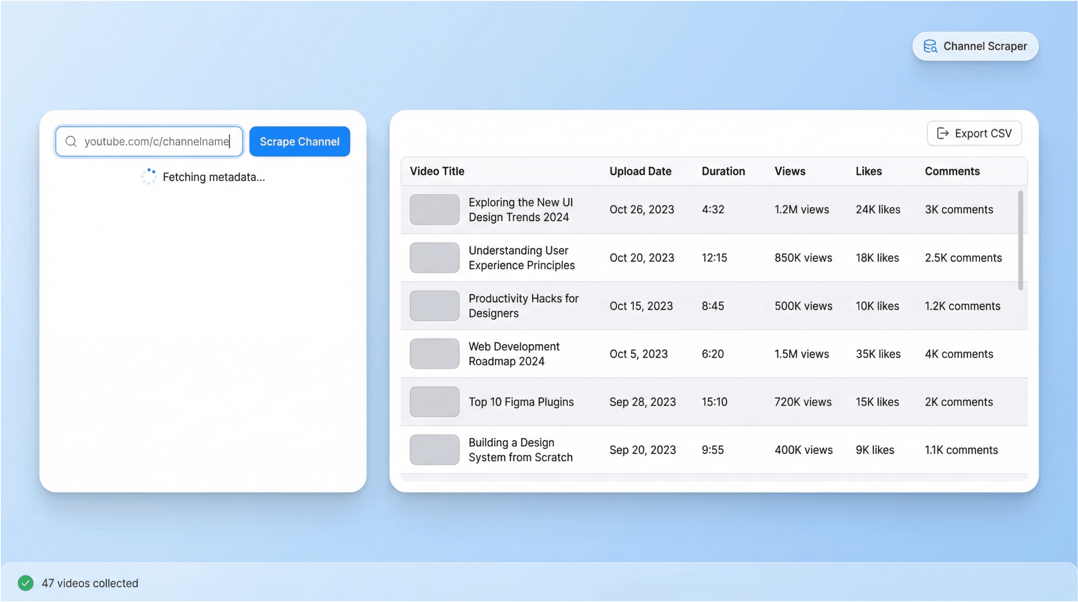Image resolution: width=1078 pixels, height=602 pixels.
Task: Click the Top 10 Figma Plugins title
Action: click(520, 402)
